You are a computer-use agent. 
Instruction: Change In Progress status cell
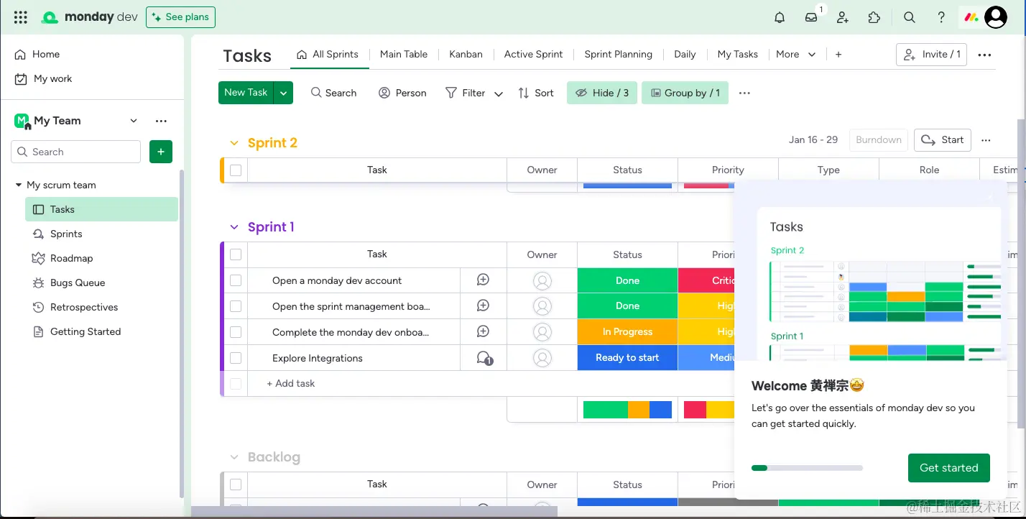click(627, 332)
